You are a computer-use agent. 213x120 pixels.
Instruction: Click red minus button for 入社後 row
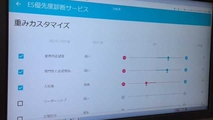coord(123,84)
